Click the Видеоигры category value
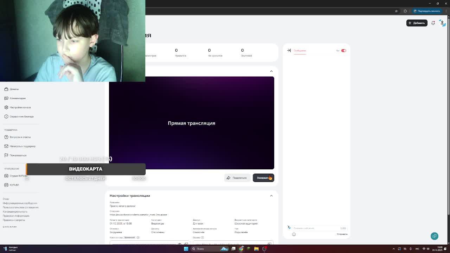Image resolution: width=450 pixels, height=253 pixels. pyautogui.click(x=157, y=223)
